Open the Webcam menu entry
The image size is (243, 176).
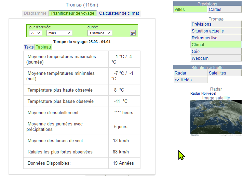(x=216, y=58)
